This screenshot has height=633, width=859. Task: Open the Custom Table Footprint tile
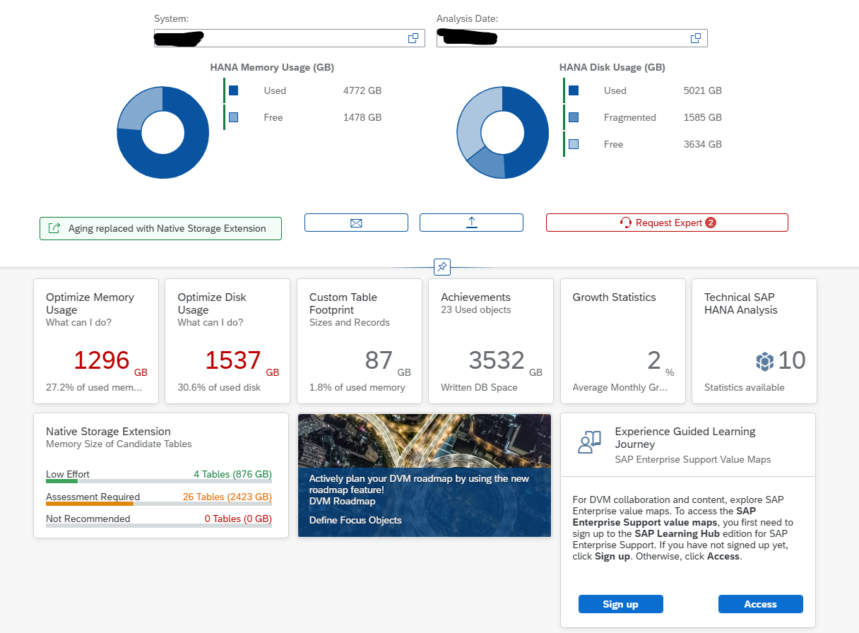(x=360, y=341)
